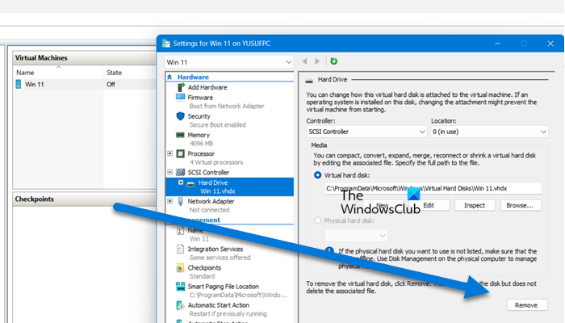The image size is (565, 323).
Task: Click the Processor icon
Action: tap(181, 153)
